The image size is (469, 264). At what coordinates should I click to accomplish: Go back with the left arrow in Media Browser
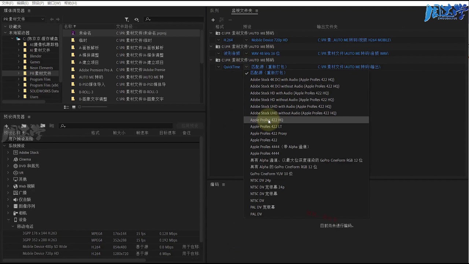[x=52, y=19]
